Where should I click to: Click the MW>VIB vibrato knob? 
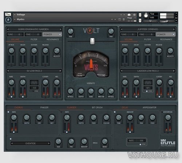point(101,91)
